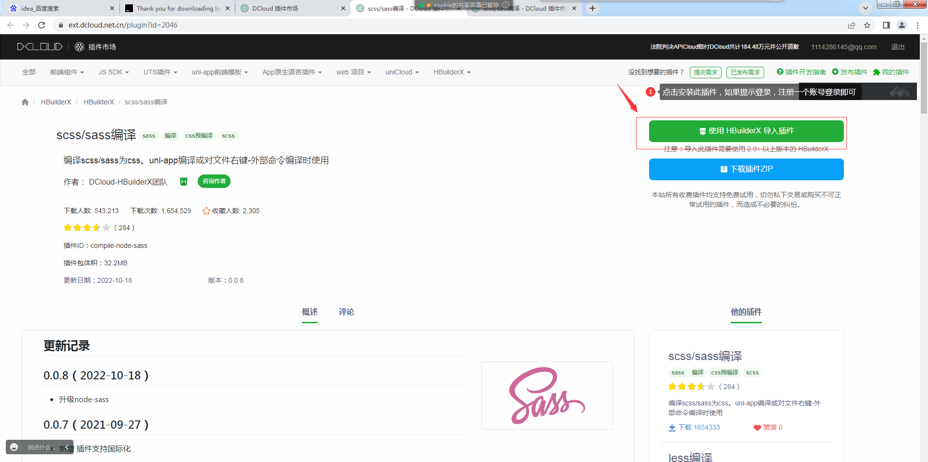
Task: Click the 赞赏 0 text in sidebar card
Action: tap(772, 428)
